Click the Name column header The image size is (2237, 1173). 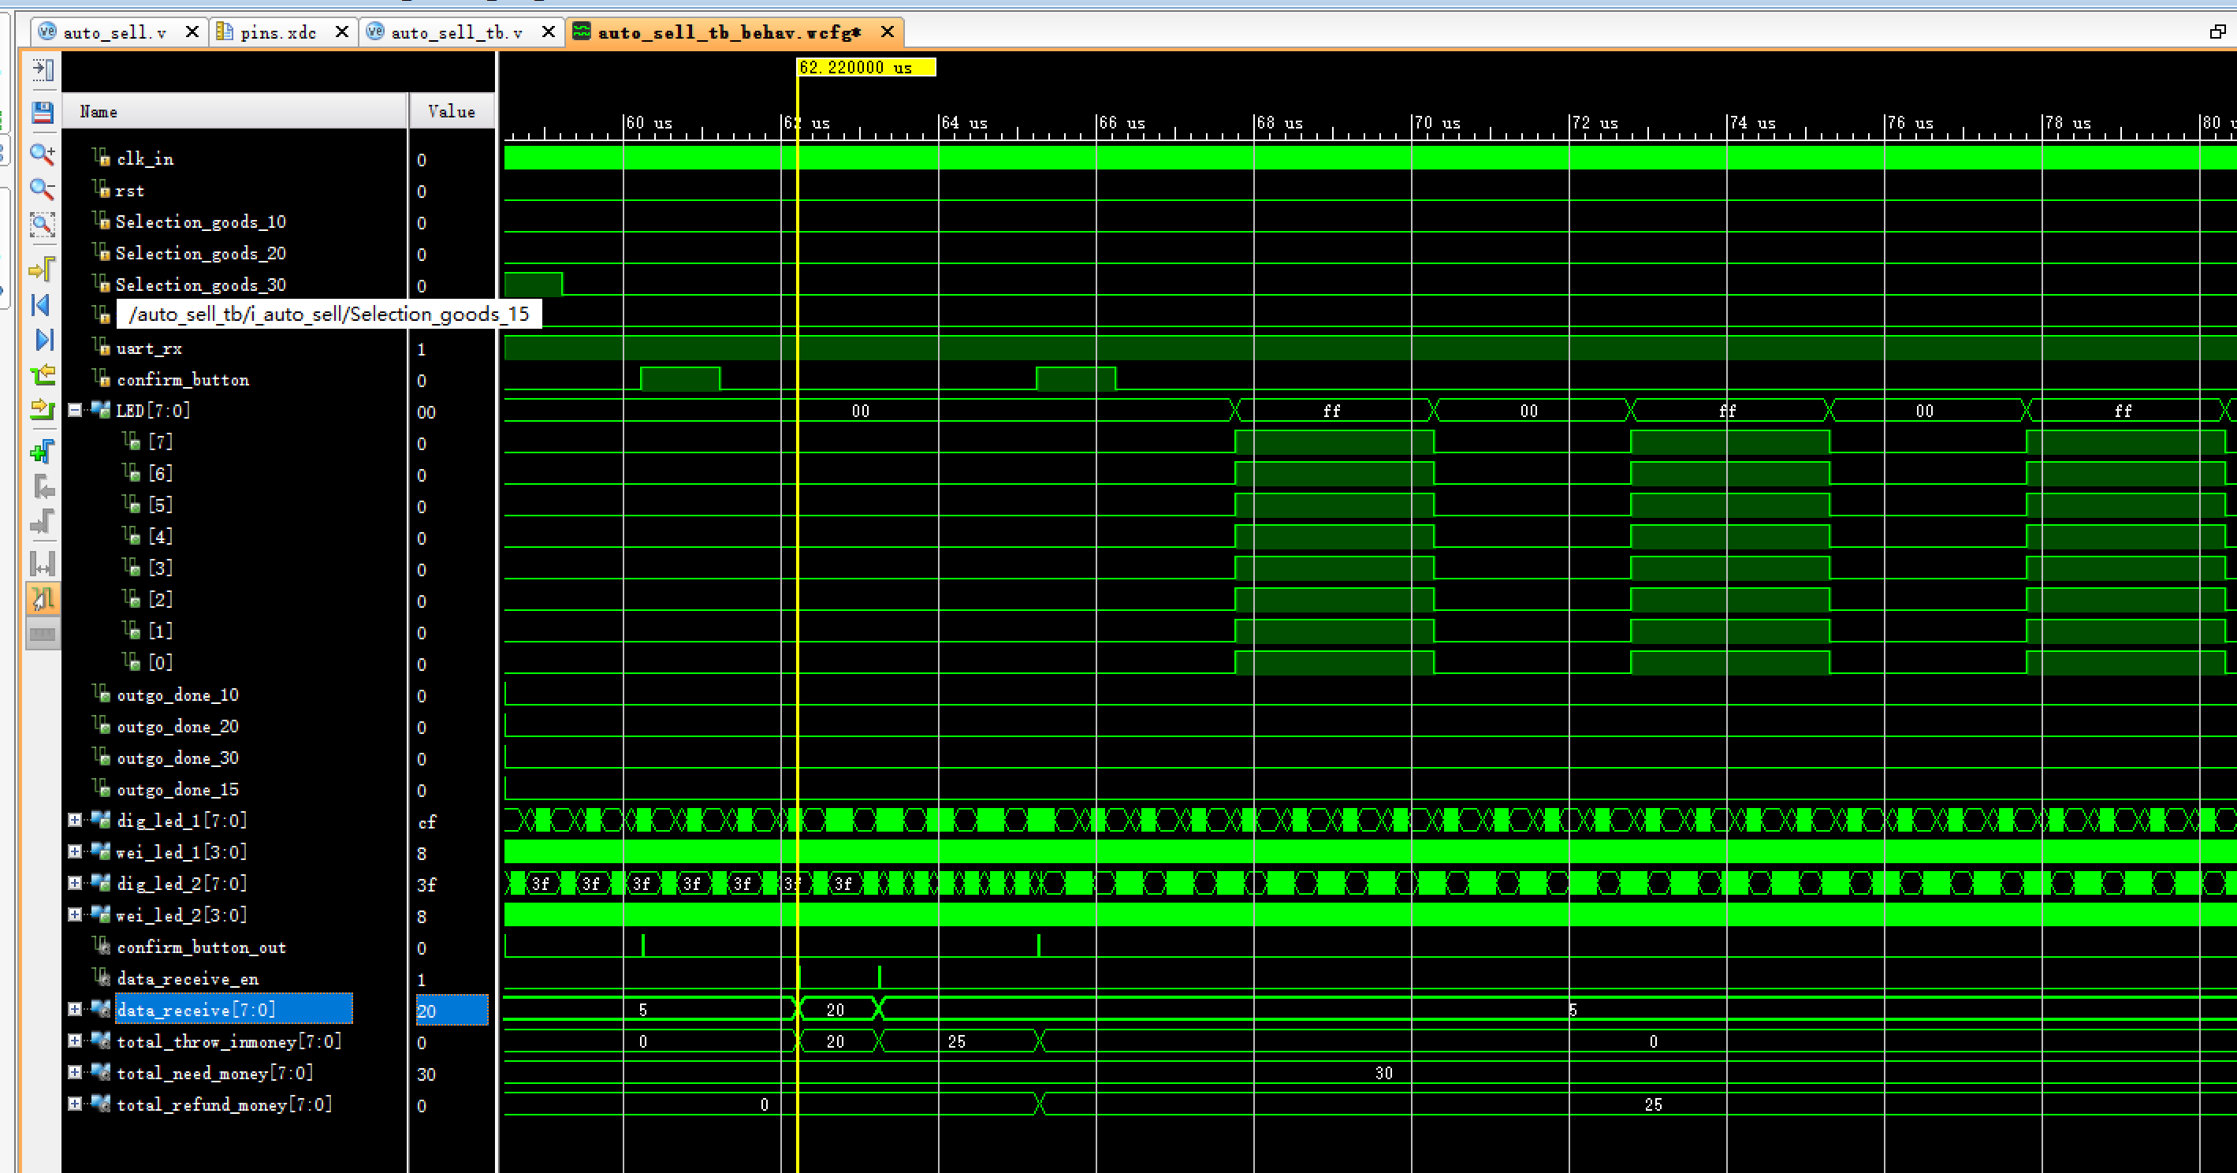coord(234,111)
